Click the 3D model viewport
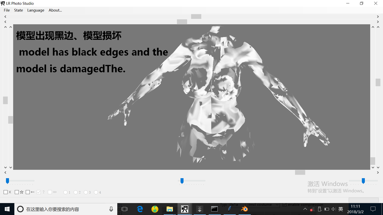The height and width of the screenshot is (215, 383). (191, 97)
